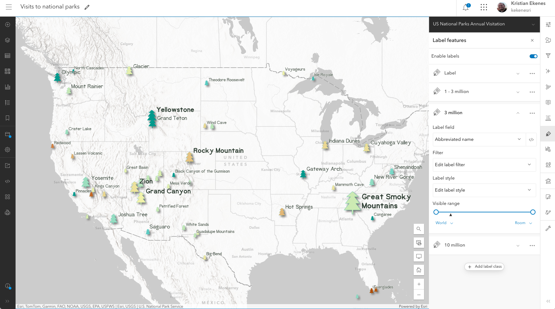The width and height of the screenshot is (555, 309).
Task: Expand the left toolbar
Action: (x=7, y=301)
